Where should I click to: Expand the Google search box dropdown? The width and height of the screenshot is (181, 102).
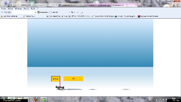point(35,12)
